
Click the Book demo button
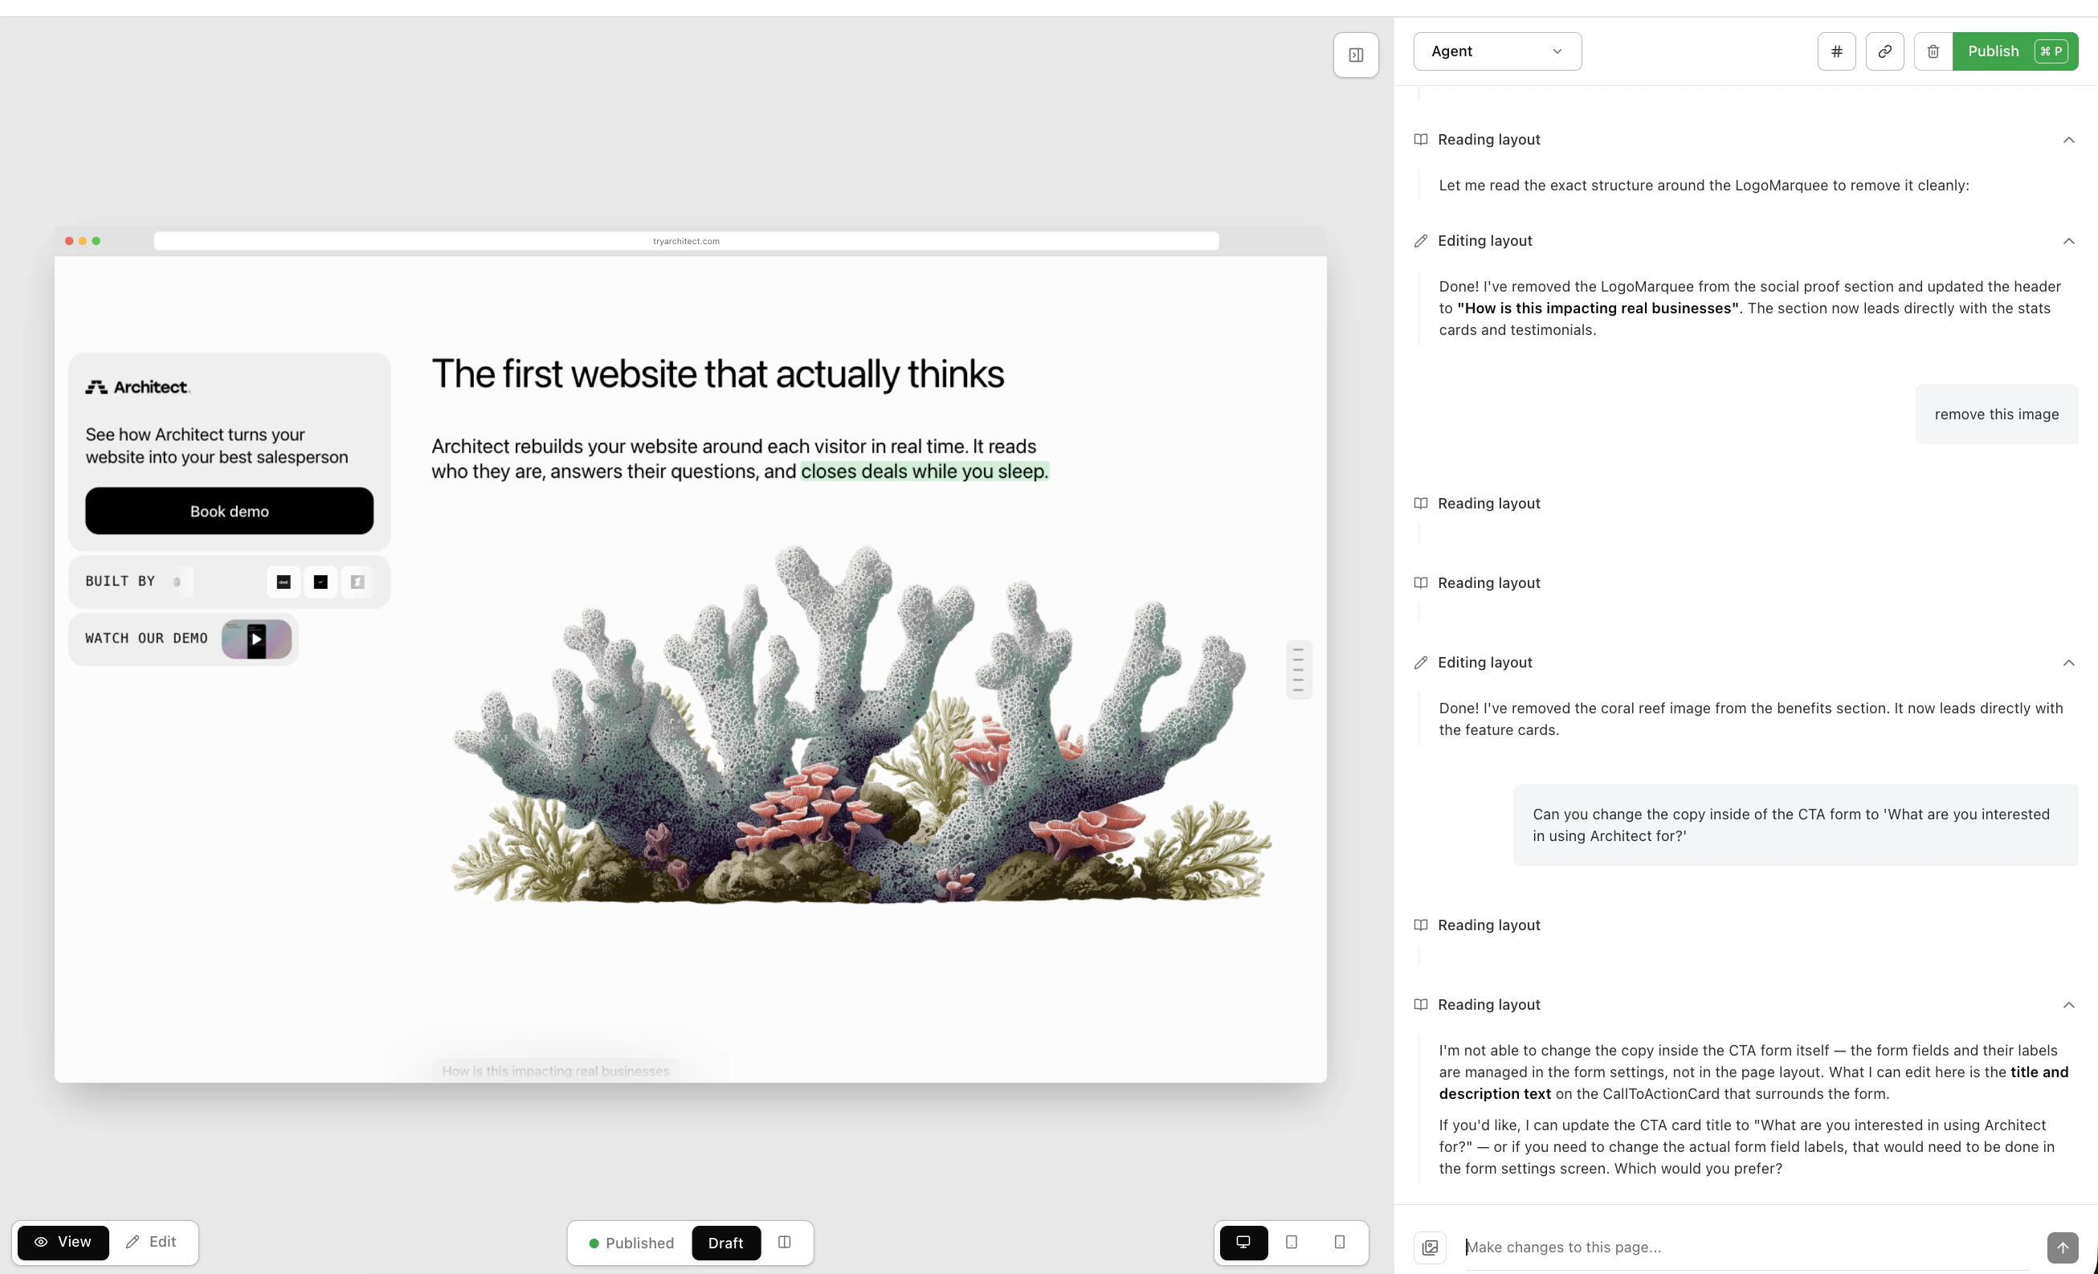229,511
